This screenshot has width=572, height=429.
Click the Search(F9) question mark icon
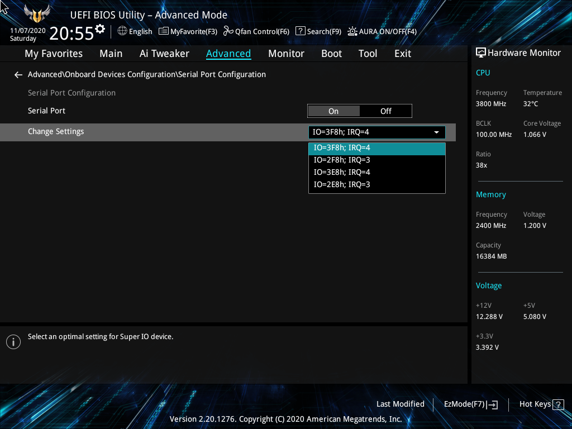tap(300, 31)
